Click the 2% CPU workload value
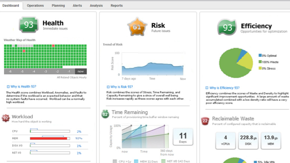 click(x=79, y=132)
